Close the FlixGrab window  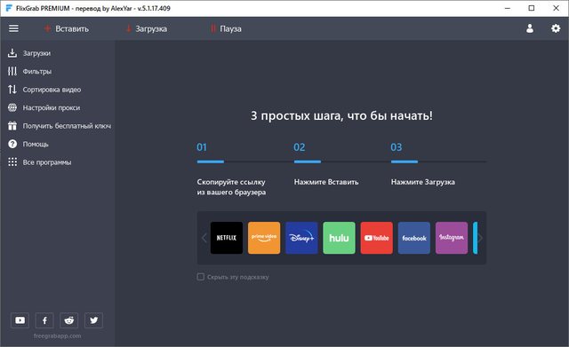tap(556, 8)
